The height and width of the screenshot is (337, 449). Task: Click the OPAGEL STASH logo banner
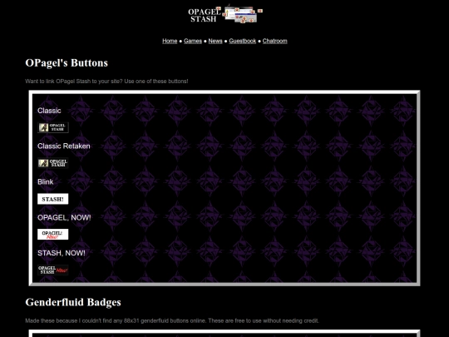[x=225, y=14]
